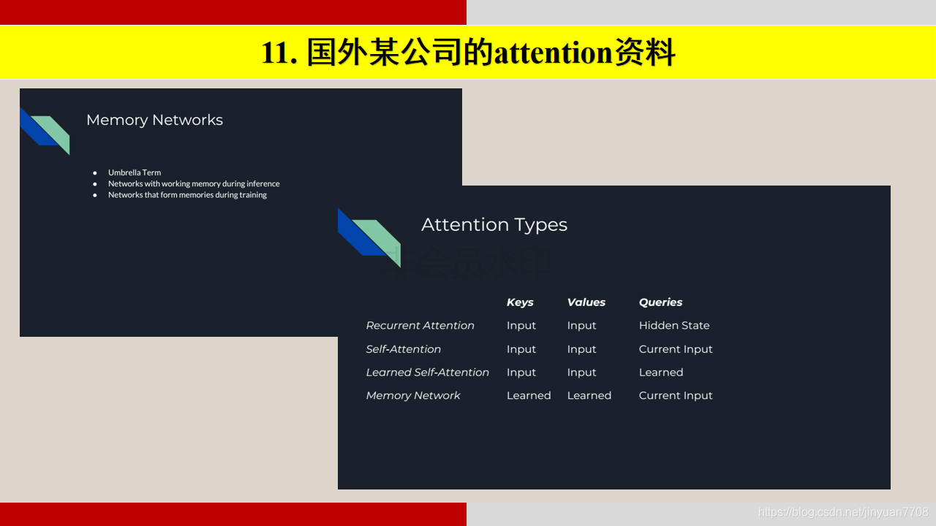Click the red bar at the top-left corner
This screenshot has width=936, height=526.
(x=233, y=12)
